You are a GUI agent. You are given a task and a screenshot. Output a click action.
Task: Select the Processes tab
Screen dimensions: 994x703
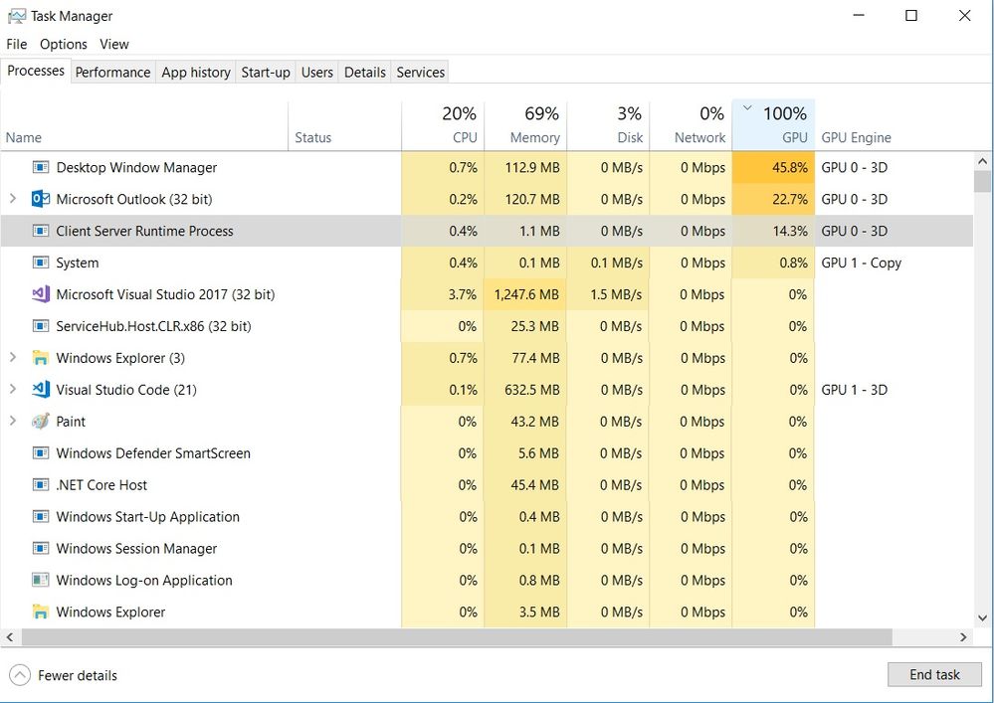[x=36, y=71]
